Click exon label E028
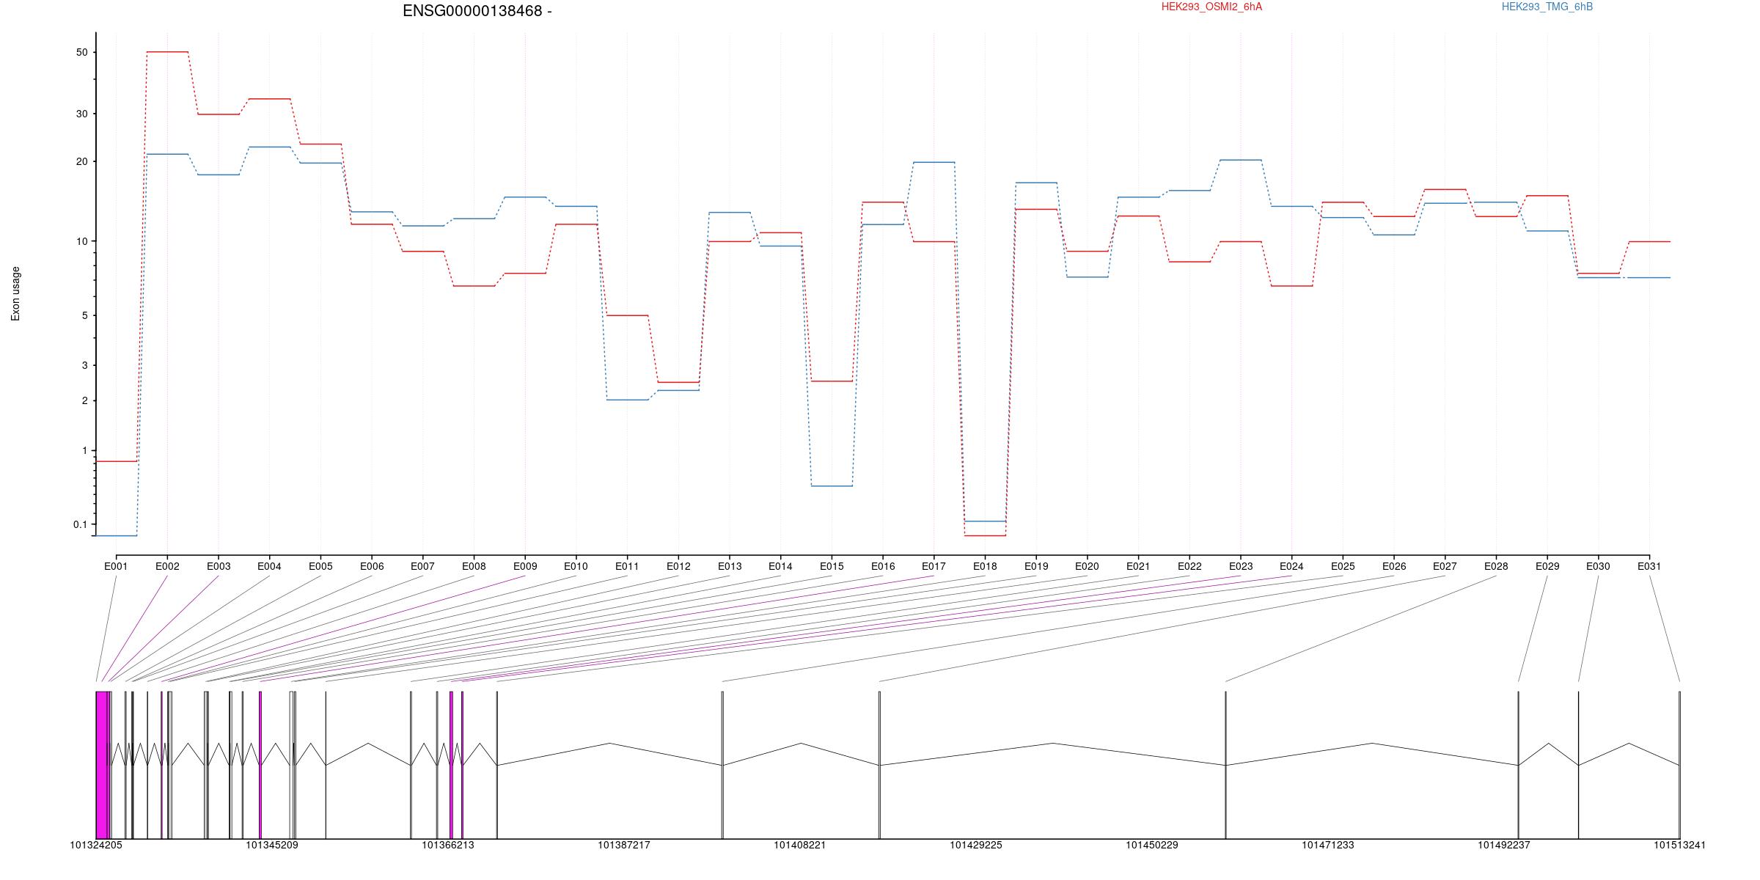The height and width of the screenshot is (880, 1760). 1496,566
